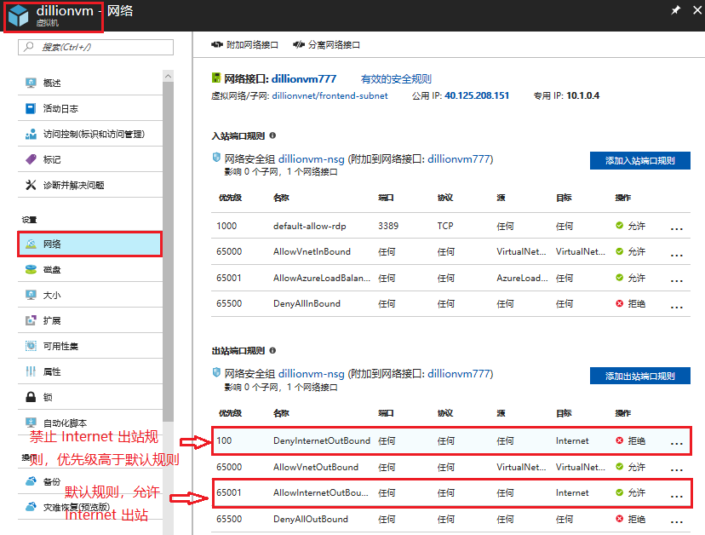
Task: Open 概述 from the sidebar
Action: pos(52,83)
